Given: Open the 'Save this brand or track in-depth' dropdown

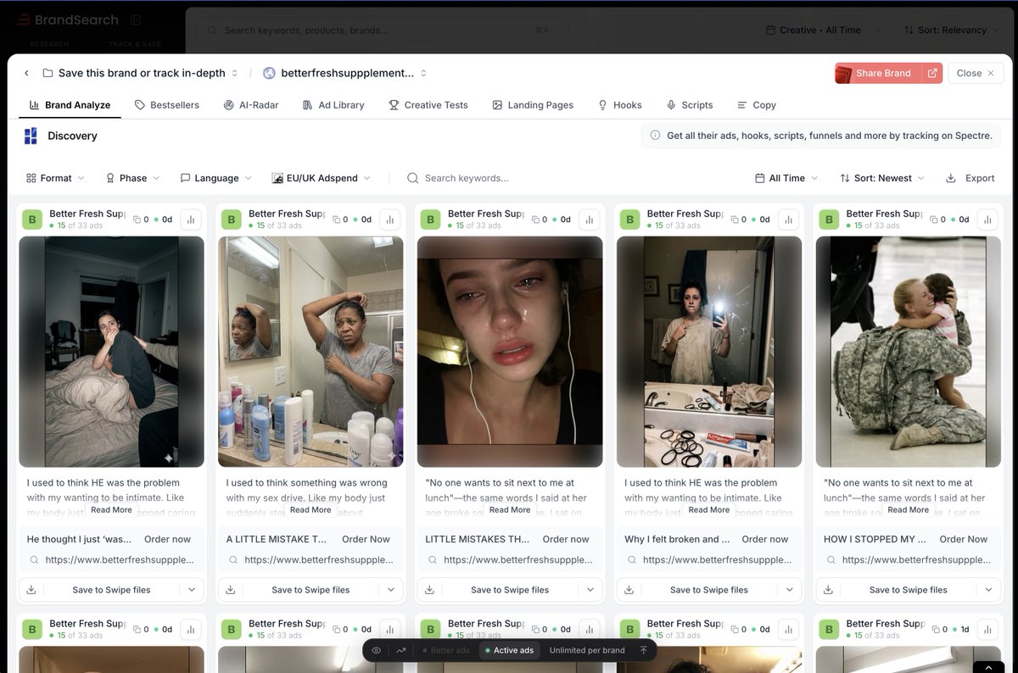Looking at the screenshot, I should point(141,73).
